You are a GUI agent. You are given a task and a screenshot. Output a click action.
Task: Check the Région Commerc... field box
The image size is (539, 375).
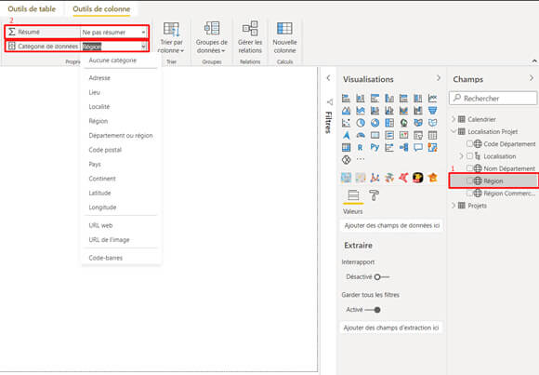tap(469, 194)
